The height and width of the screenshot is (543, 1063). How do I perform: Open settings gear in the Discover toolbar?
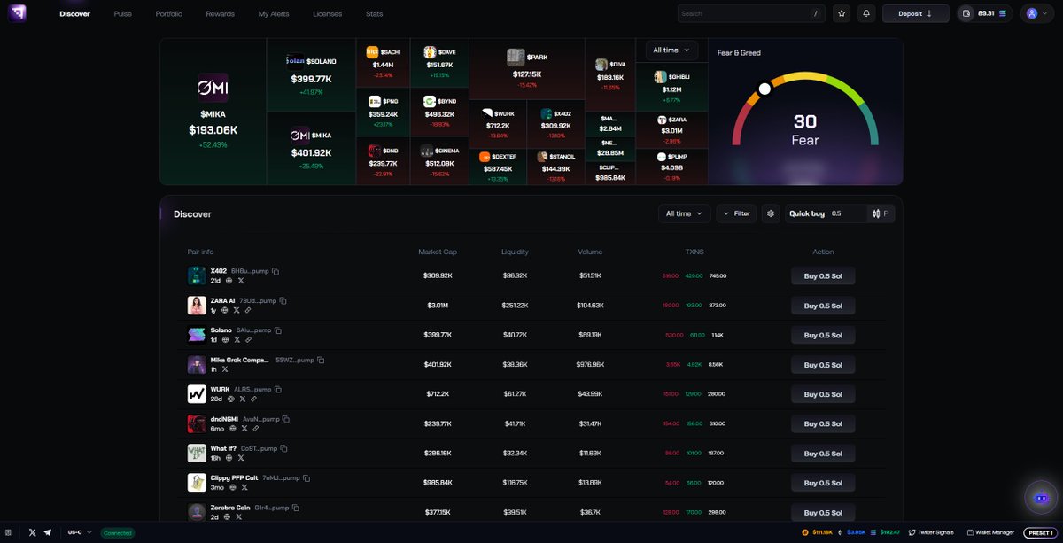(770, 213)
